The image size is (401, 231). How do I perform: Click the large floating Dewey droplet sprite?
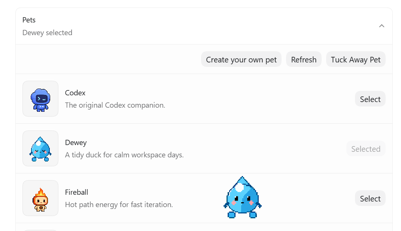[x=243, y=197]
